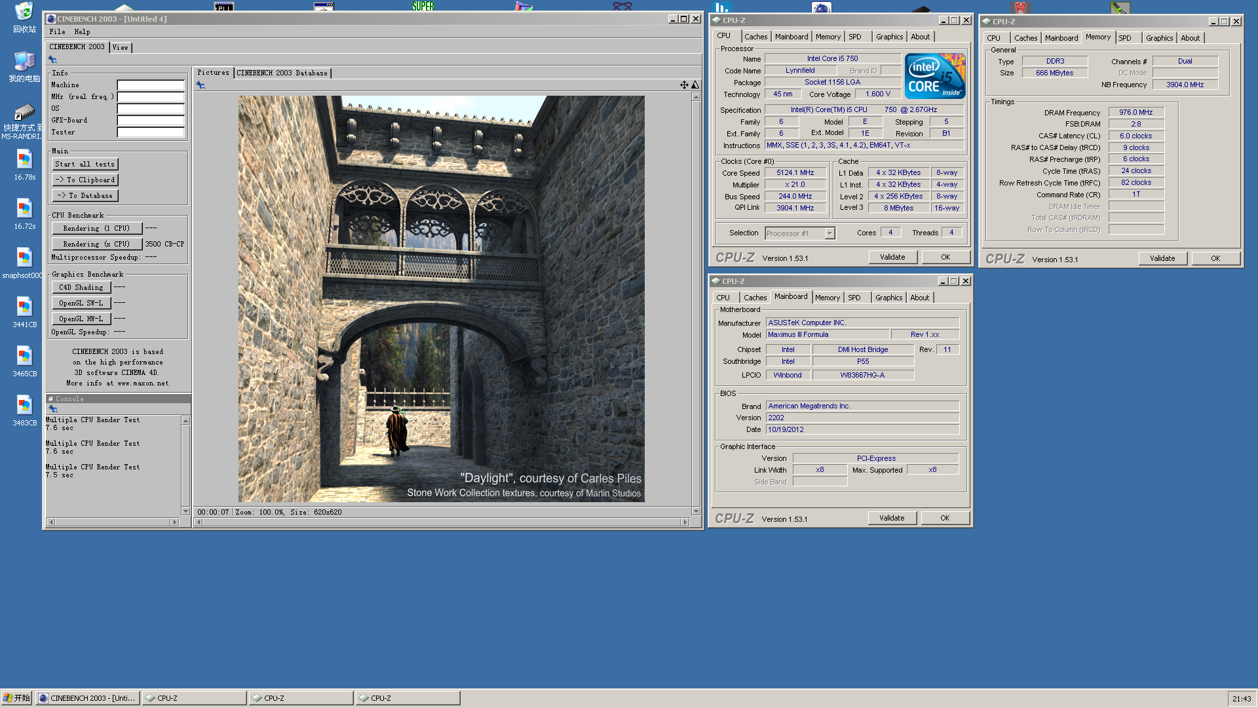Click the move/pan icon above the picture

(x=684, y=85)
